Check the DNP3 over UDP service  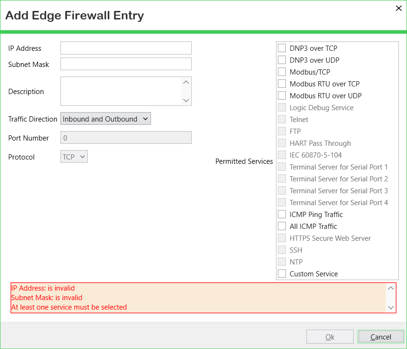(x=282, y=60)
